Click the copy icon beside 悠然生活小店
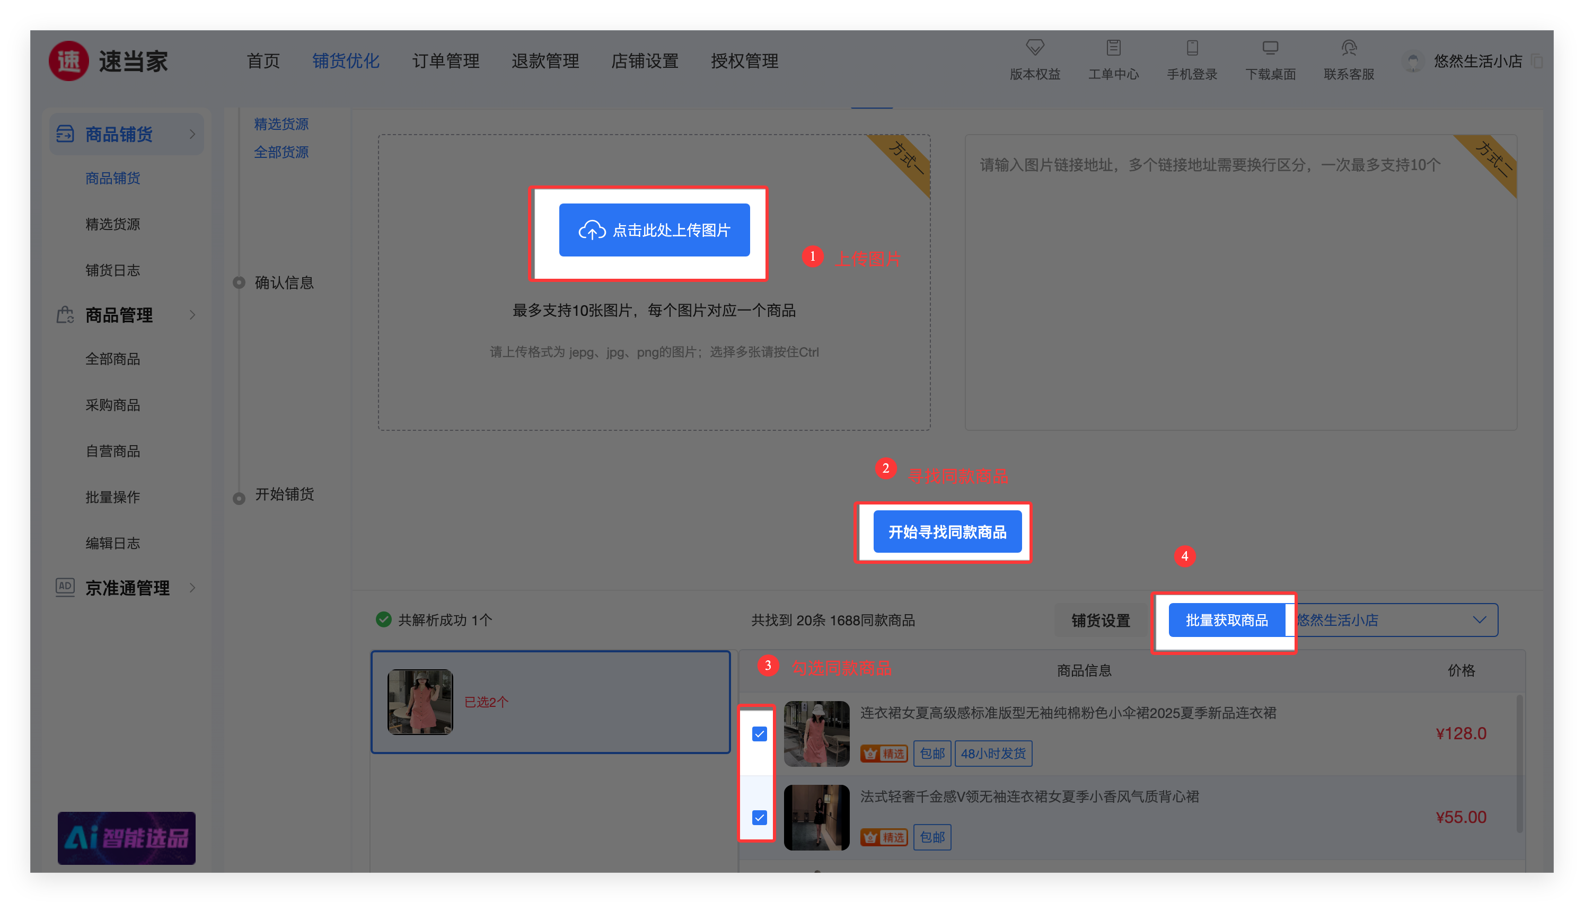 coord(1537,61)
